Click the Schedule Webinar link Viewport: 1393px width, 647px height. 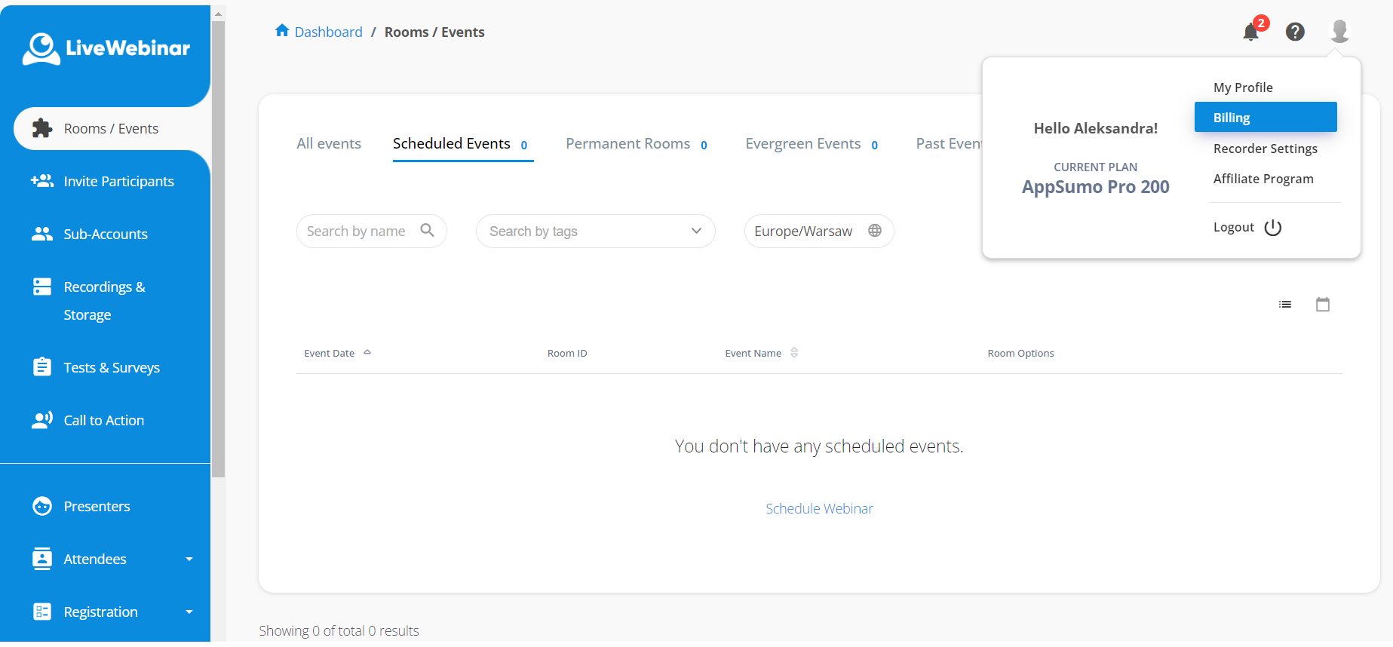pyautogui.click(x=819, y=509)
